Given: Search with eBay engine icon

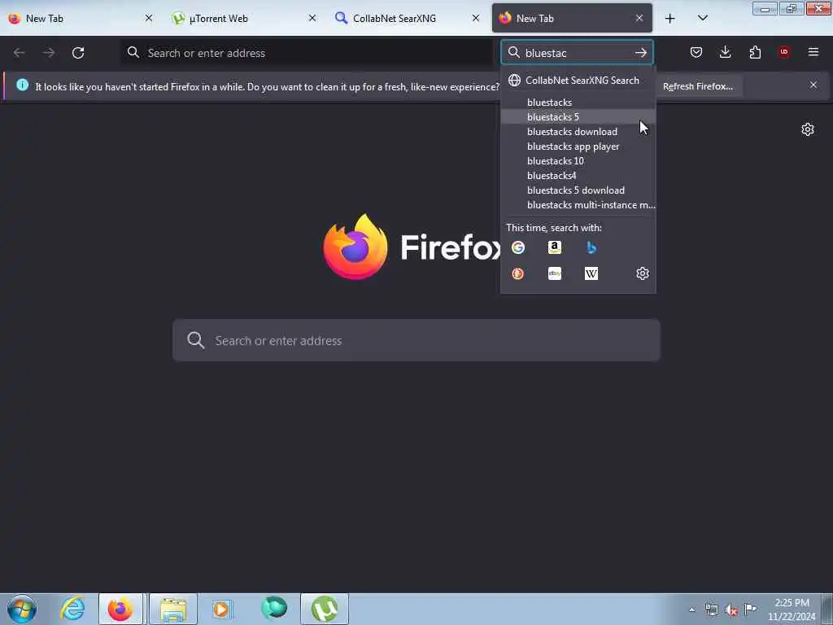Looking at the screenshot, I should pyautogui.click(x=555, y=273).
